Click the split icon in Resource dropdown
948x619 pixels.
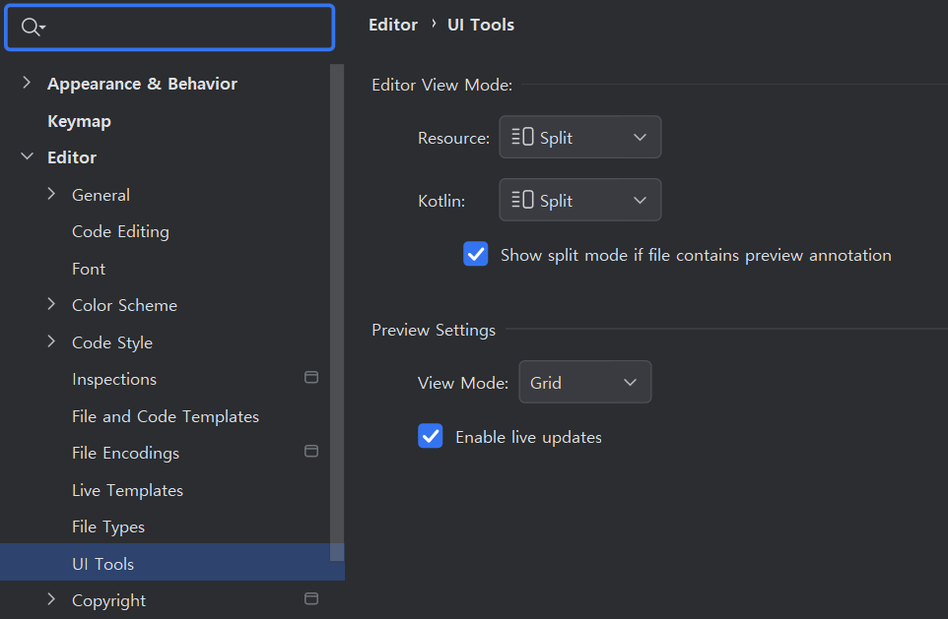pyautogui.click(x=522, y=138)
